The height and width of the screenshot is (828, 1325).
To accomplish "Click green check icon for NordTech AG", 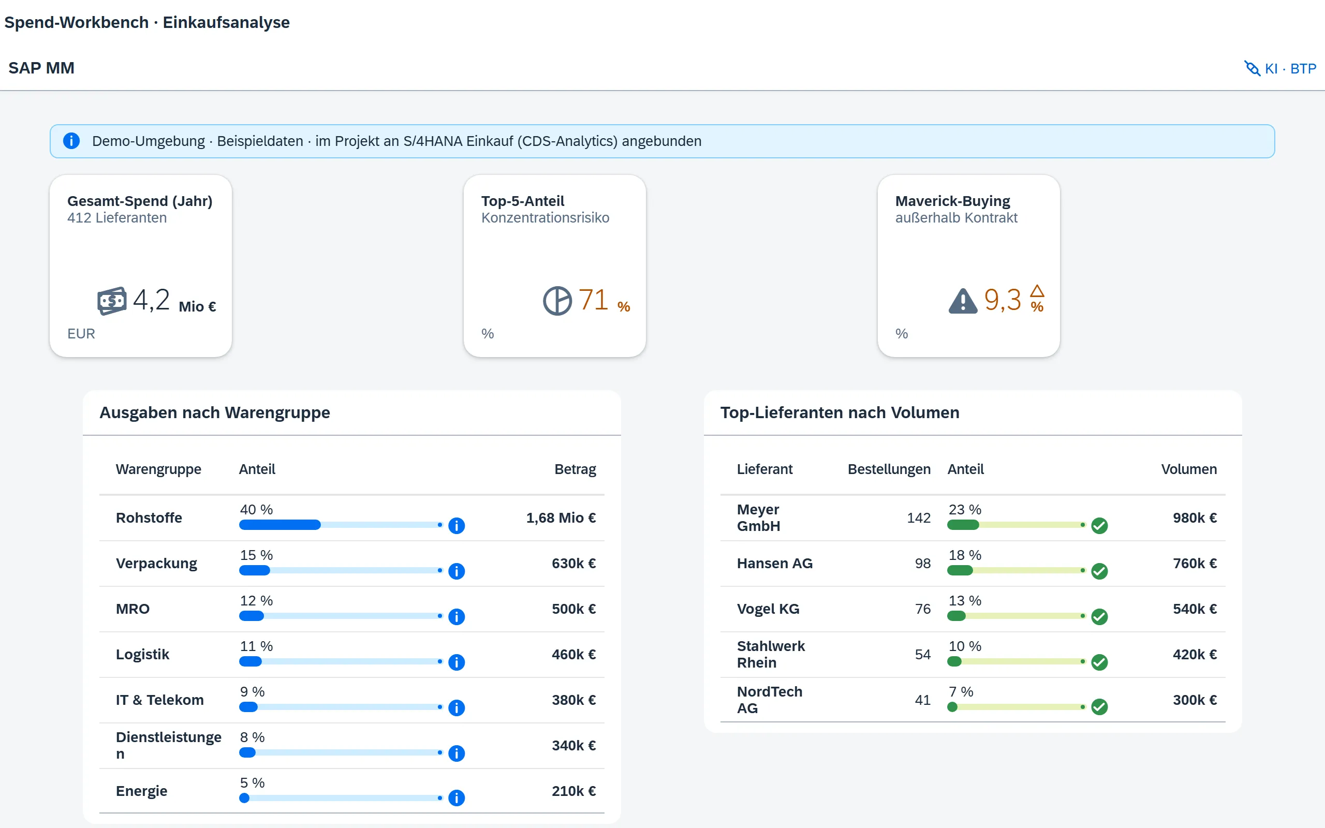I will [1099, 707].
